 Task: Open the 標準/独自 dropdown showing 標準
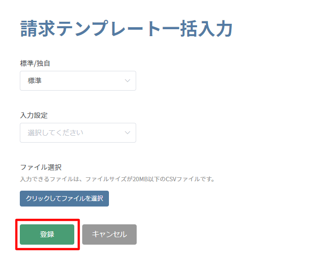(78, 81)
